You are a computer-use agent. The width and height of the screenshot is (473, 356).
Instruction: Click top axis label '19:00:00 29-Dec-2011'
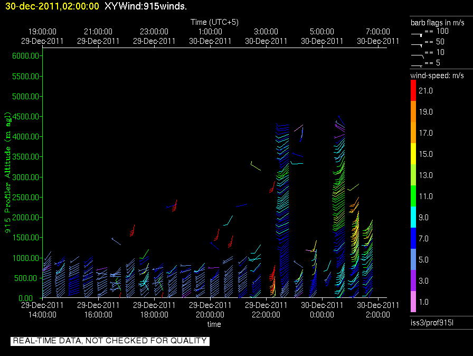(x=42, y=36)
